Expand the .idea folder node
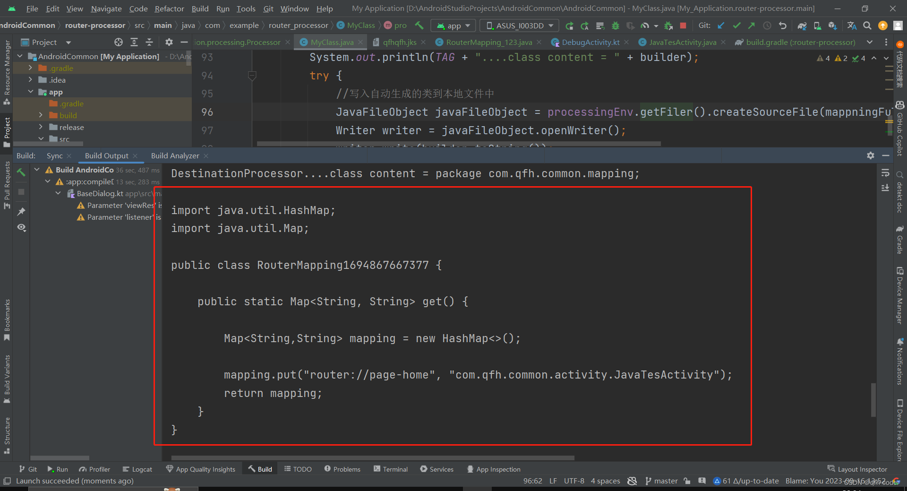 coord(31,79)
